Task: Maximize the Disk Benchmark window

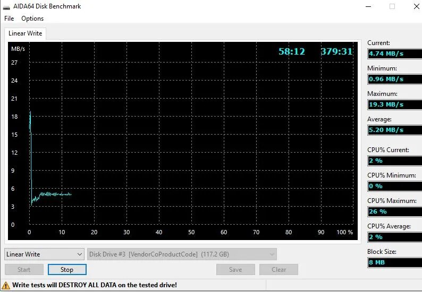Action: click(392, 6)
